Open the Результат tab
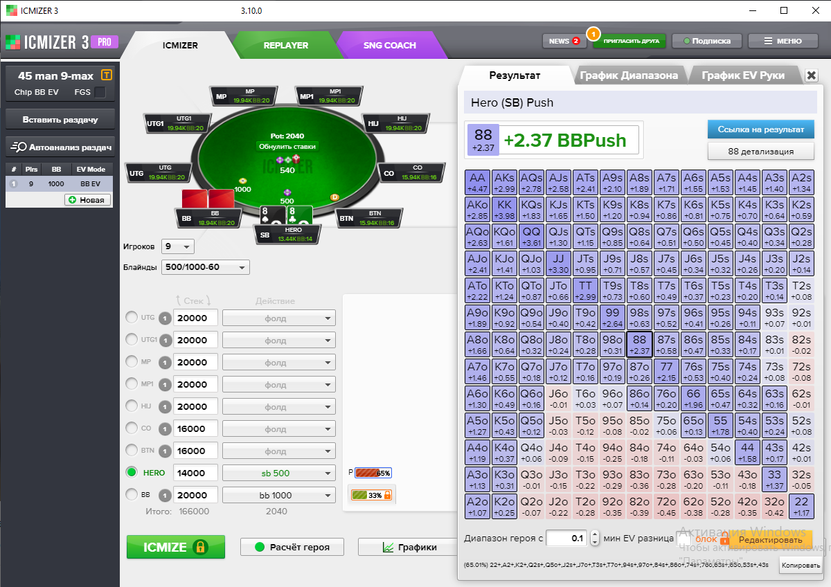Viewport: 831px width, 587px height. tap(515, 75)
